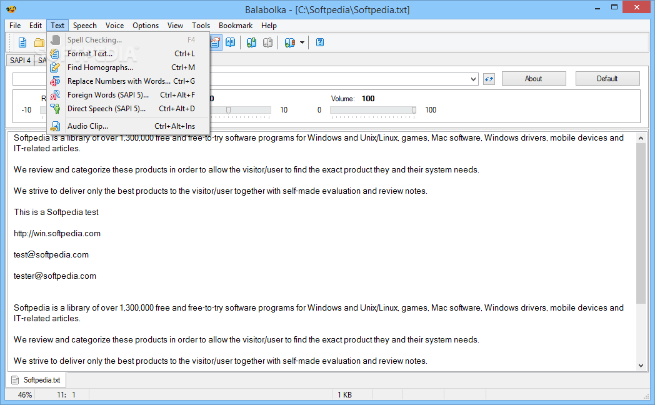Open the Help menu
Screen dimensions: 655x405
269,26
